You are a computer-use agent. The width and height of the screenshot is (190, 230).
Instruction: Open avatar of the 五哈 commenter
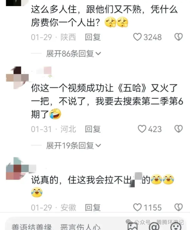click(17, 78)
